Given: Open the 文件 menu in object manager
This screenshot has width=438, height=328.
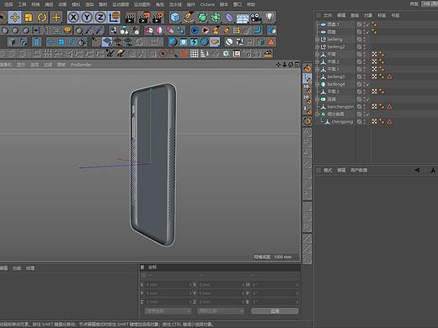Looking at the screenshot, I should tap(328, 15).
